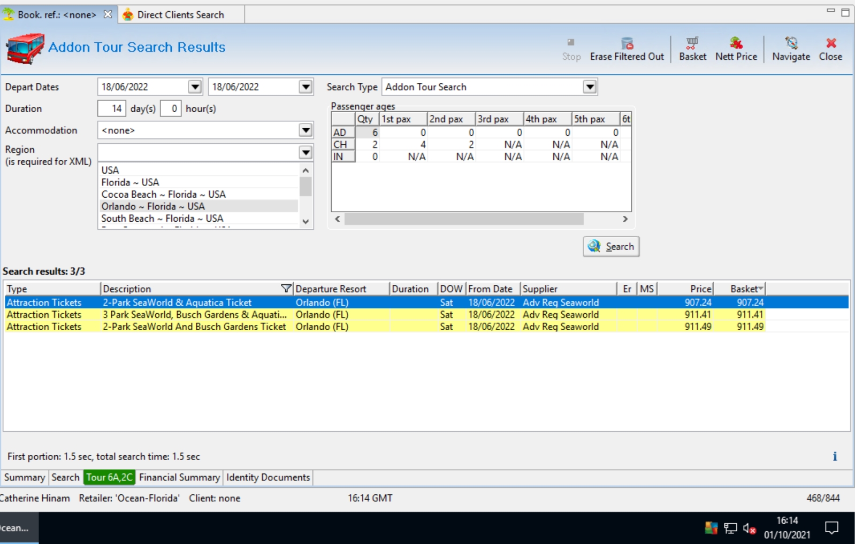
Task: Click the red bus Addon Tour icon
Action: point(25,48)
